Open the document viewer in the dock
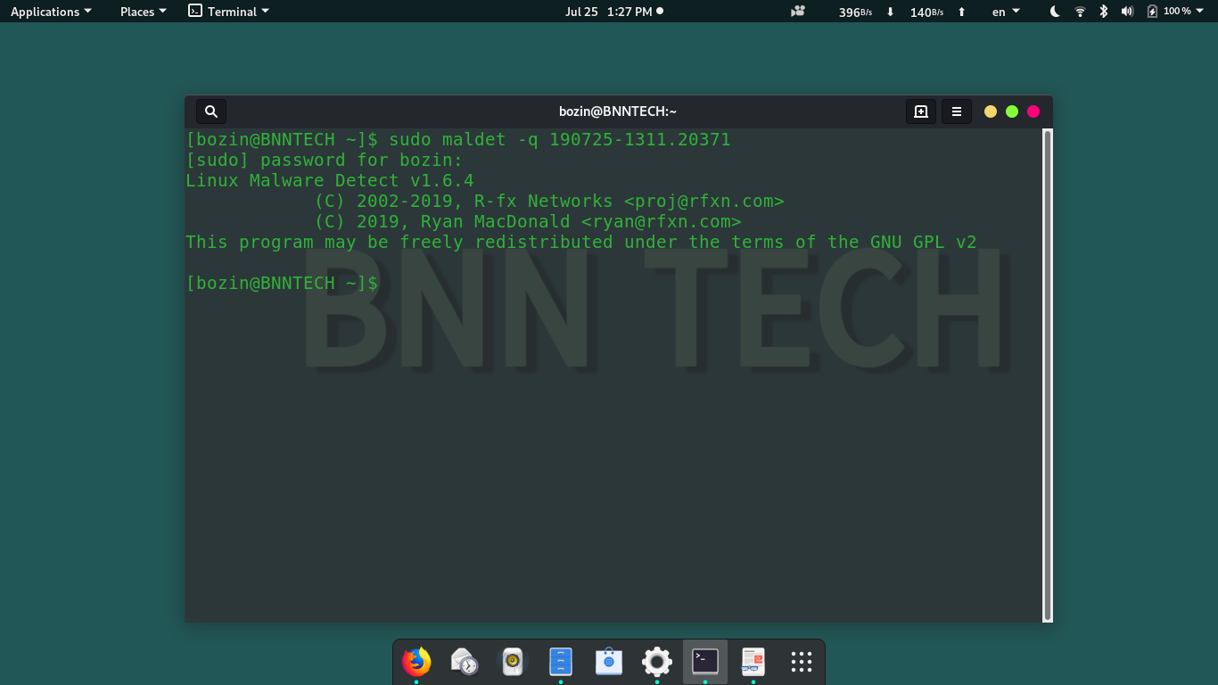1218x685 pixels. [x=753, y=662]
